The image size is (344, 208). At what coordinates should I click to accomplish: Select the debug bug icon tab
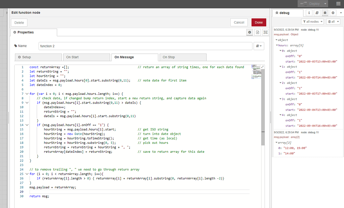tap(325, 13)
